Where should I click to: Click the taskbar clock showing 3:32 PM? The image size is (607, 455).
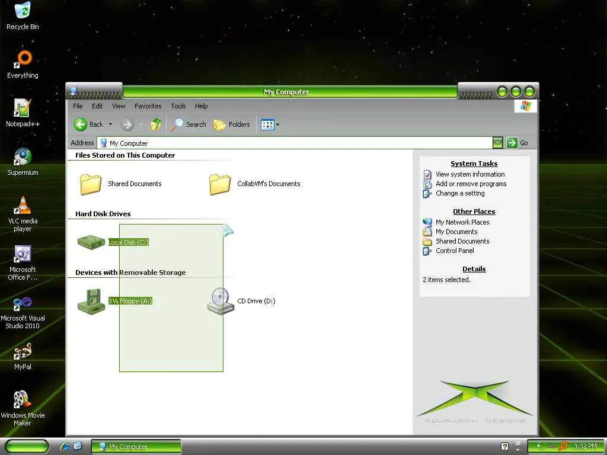(x=585, y=447)
